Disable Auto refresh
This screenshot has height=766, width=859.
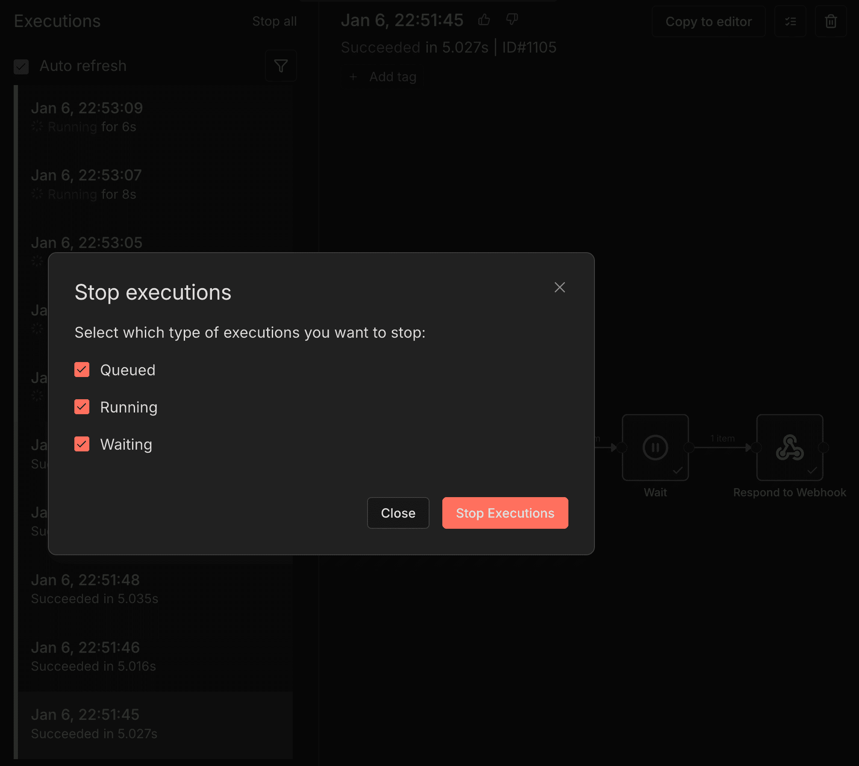[x=21, y=66]
